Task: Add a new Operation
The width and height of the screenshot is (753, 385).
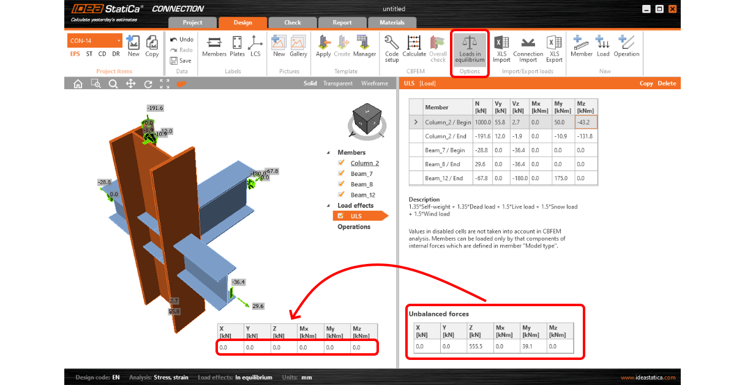Action: 626,46
